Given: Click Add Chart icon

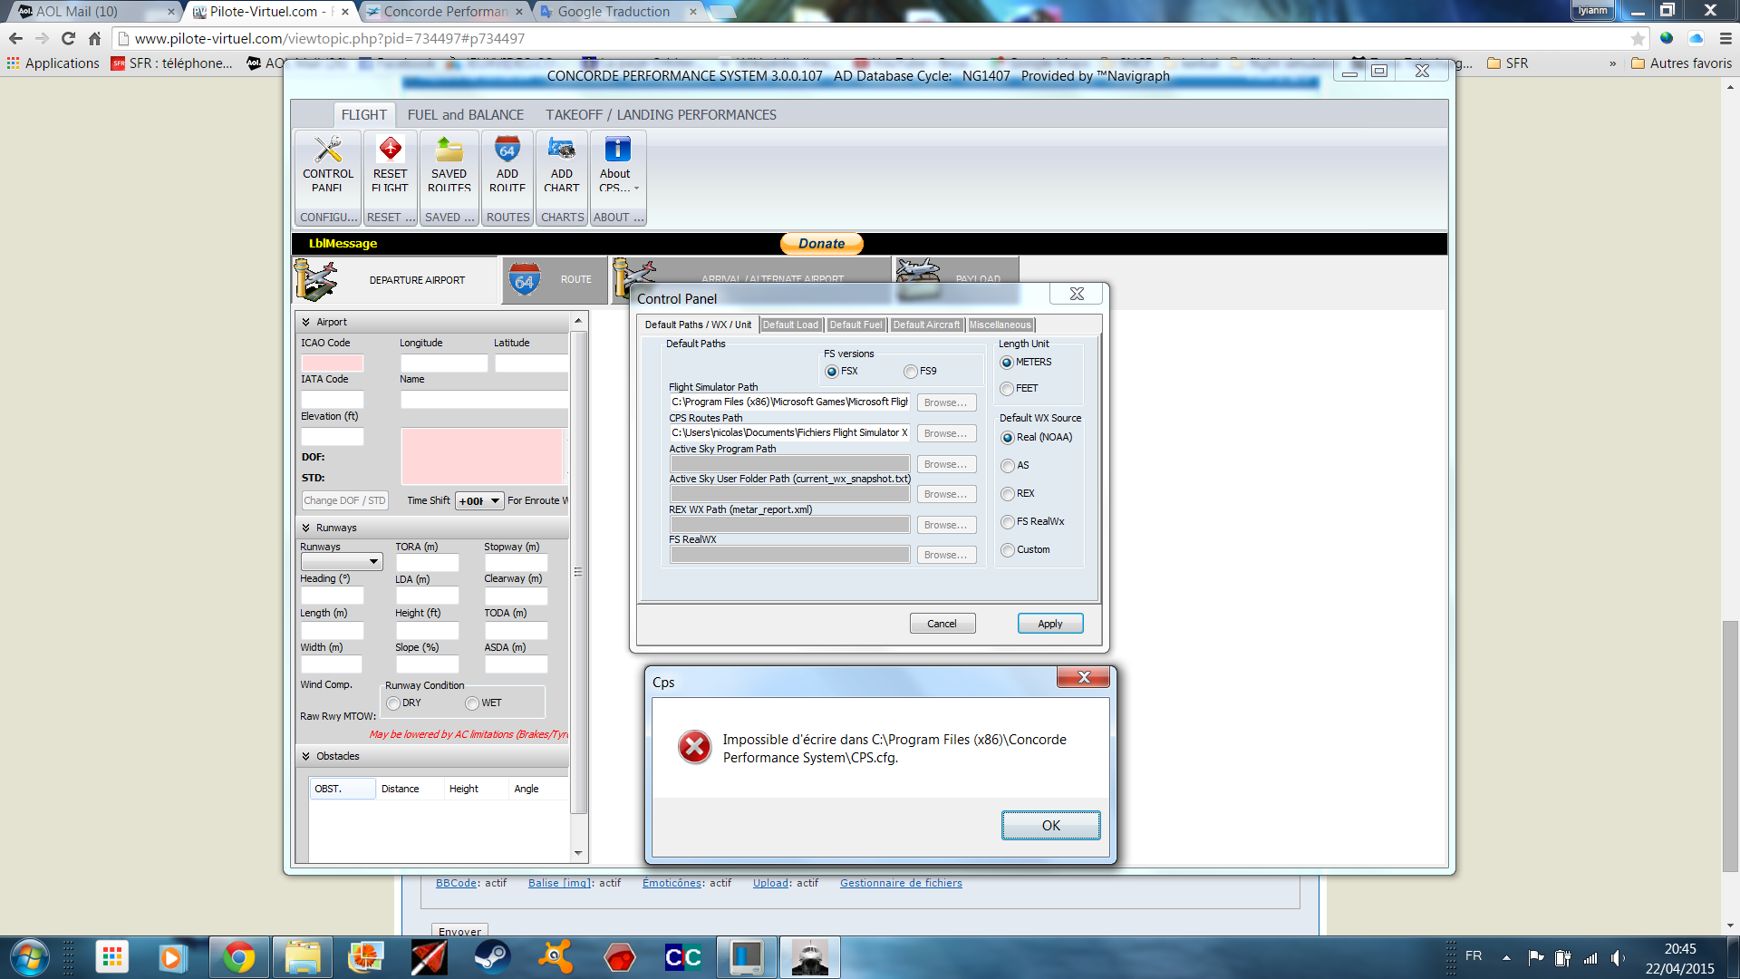Looking at the screenshot, I should click(x=561, y=149).
